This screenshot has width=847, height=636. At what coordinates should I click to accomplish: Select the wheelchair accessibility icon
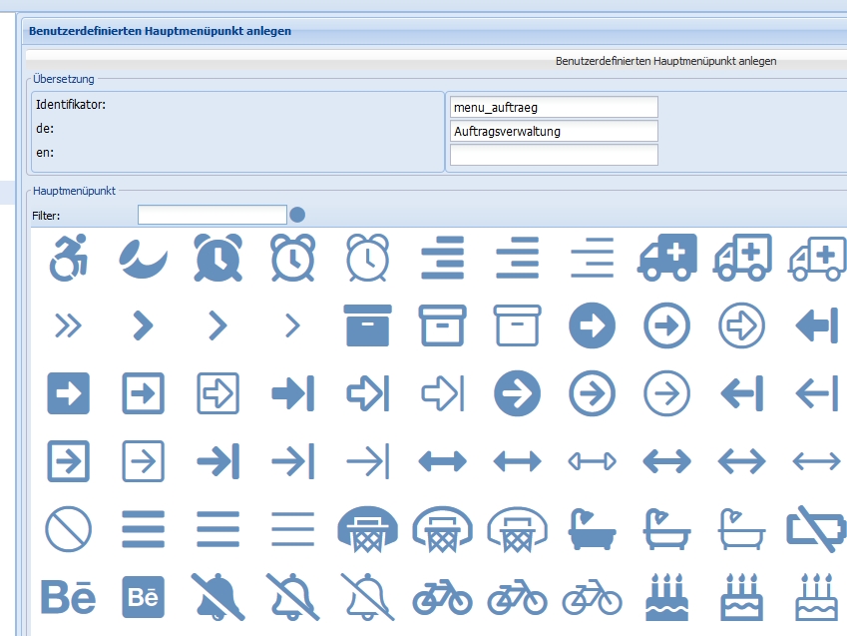[68, 258]
